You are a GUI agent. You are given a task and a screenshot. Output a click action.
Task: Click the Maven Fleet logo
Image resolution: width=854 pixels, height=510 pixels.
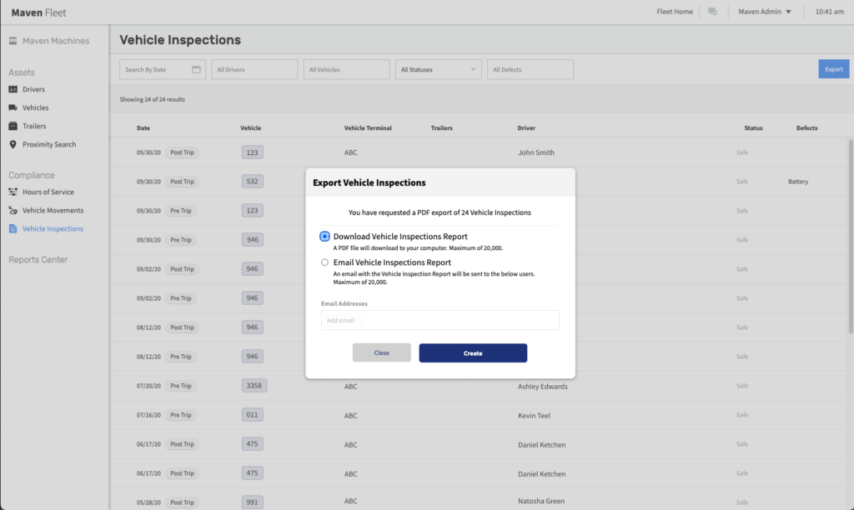(38, 12)
